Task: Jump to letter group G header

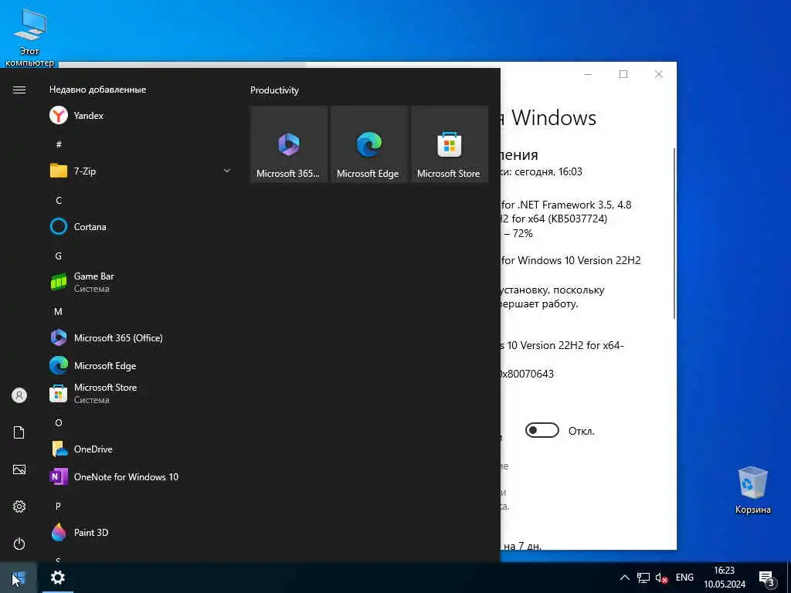Action: click(59, 256)
